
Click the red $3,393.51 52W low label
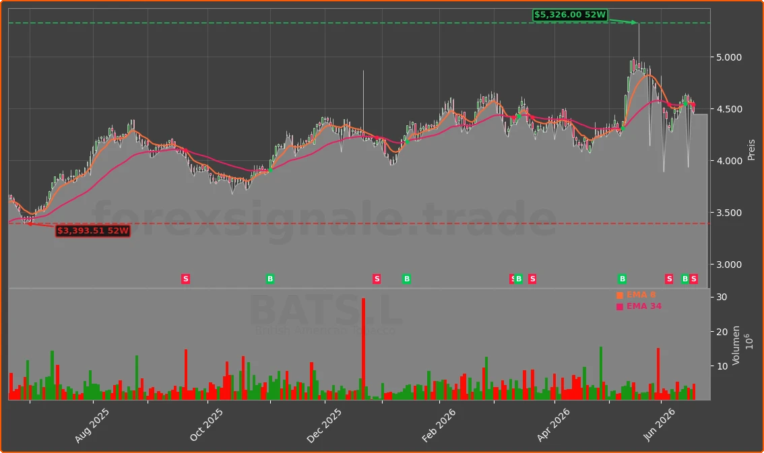point(93,231)
